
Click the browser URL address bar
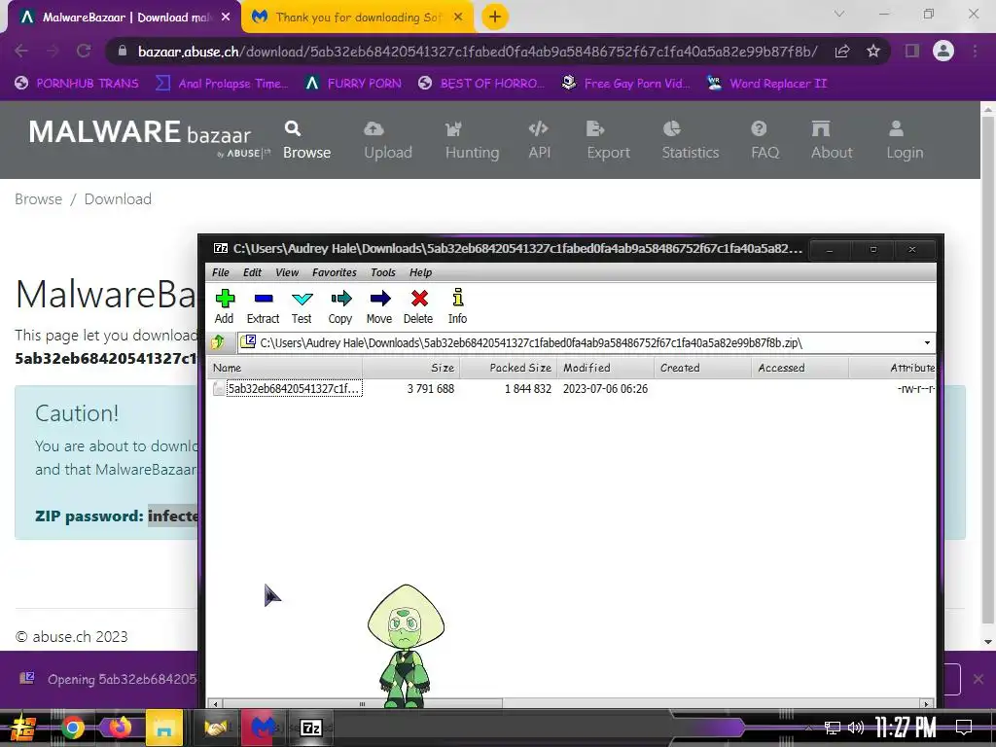click(x=478, y=51)
